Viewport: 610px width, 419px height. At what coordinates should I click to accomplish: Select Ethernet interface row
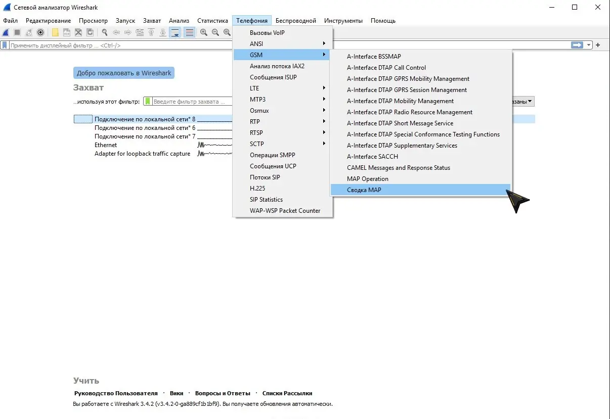[x=106, y=145]
